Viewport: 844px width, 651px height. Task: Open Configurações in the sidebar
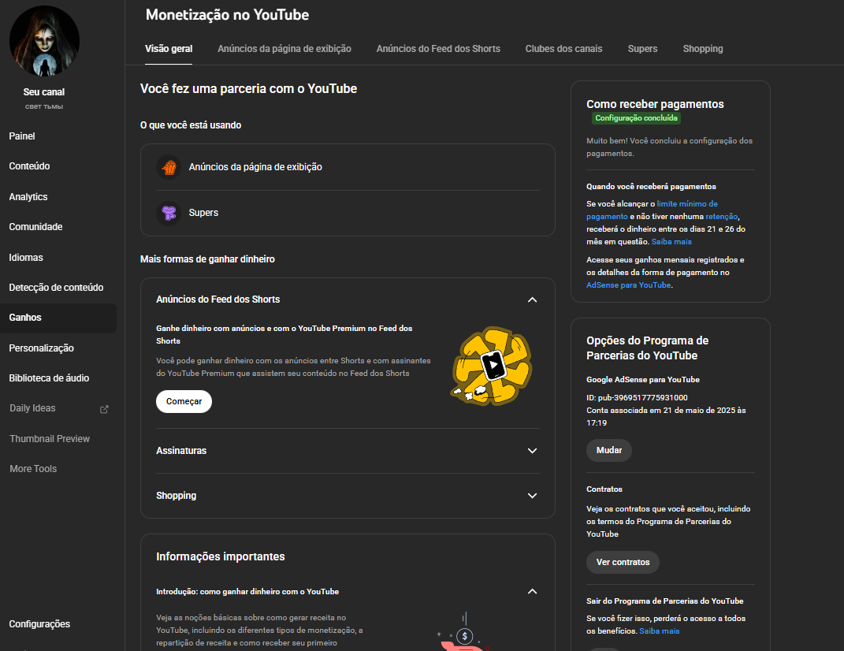point(39,624)
